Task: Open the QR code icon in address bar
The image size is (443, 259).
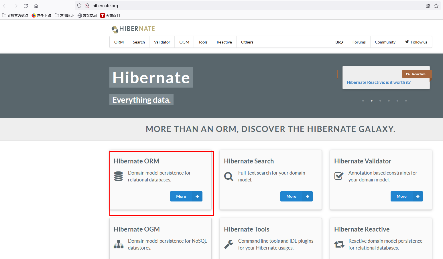Action: click(428, 6)
